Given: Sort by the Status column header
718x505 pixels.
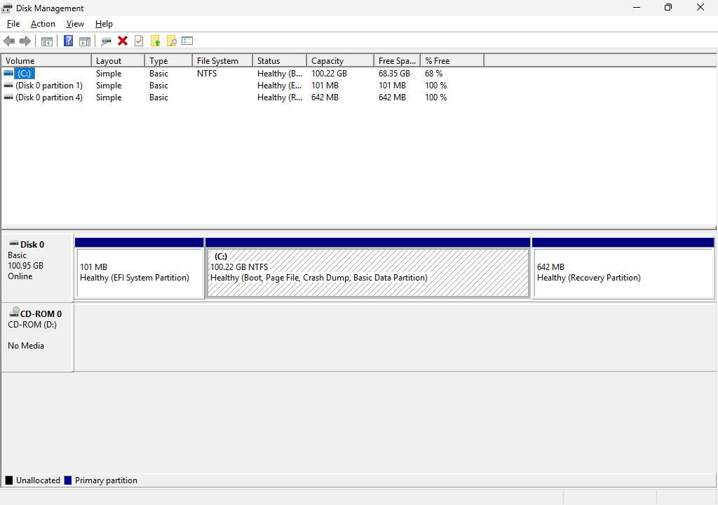Looking at the screenshot, I should tap(280, 60).
